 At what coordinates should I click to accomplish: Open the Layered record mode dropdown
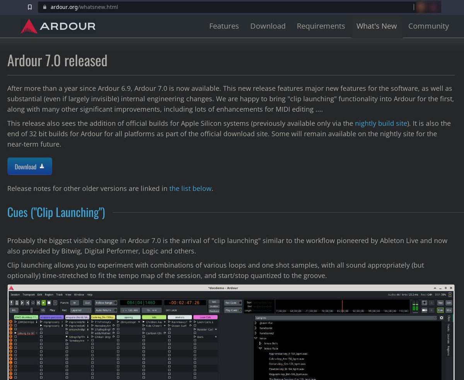pyautogui.click(x=81, y=310)
